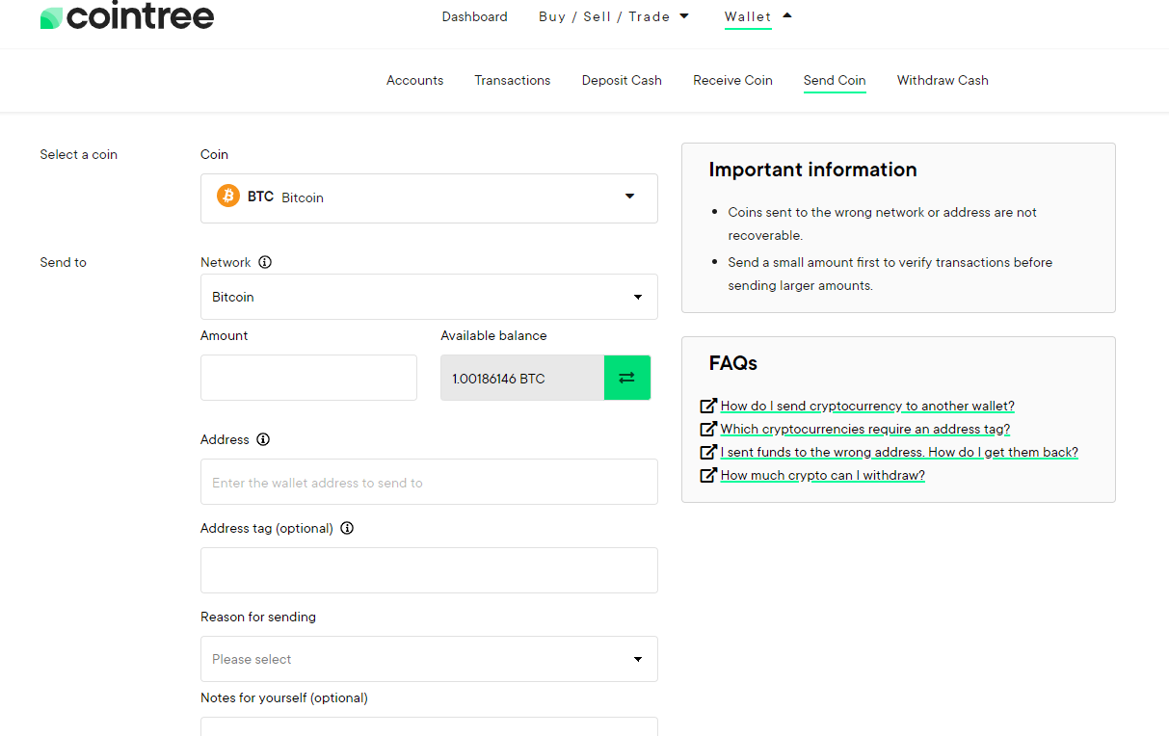Open 'How do I send cryptocurrency to another wallet?' link
This screenshot has width=1169, height=736.
click(x=867, y=406)
